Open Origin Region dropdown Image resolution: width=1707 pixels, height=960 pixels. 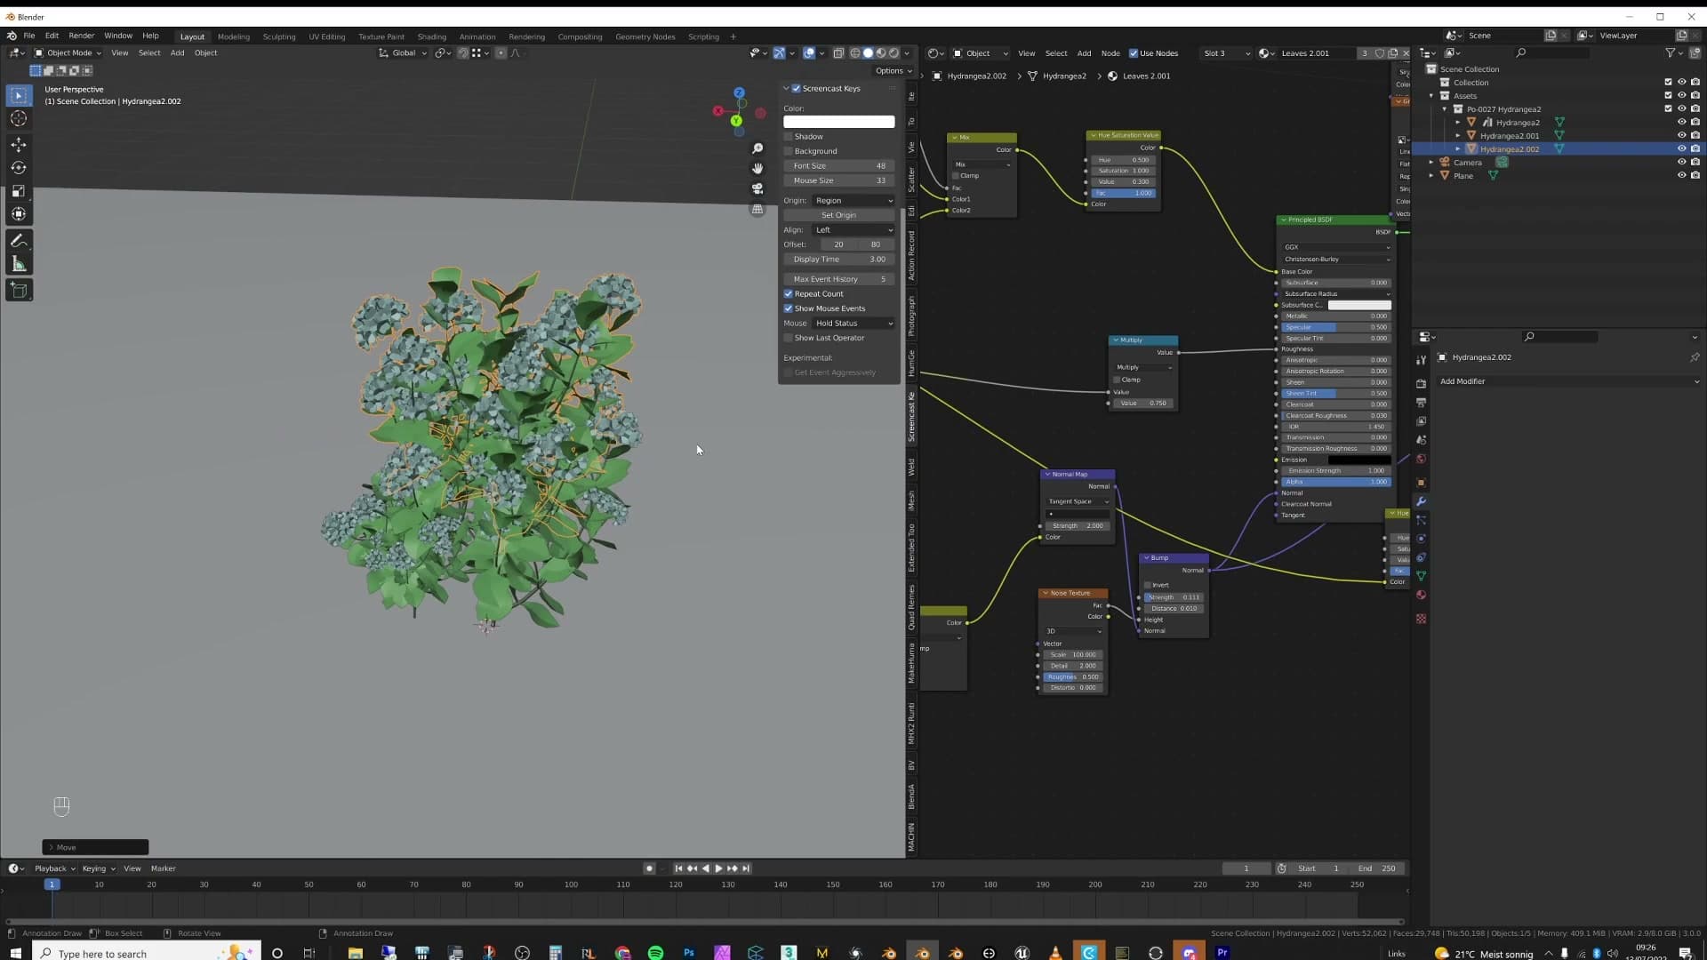pyautogui.click(x=853, y=201)
